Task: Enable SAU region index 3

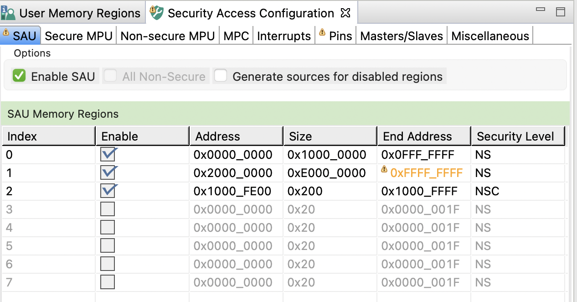Action: coord(108,209)
